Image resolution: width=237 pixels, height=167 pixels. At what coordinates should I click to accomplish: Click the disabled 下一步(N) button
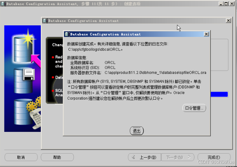coord(178,157)
